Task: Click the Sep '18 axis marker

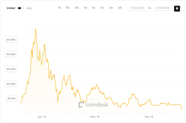Action: (x=149, y=116)
